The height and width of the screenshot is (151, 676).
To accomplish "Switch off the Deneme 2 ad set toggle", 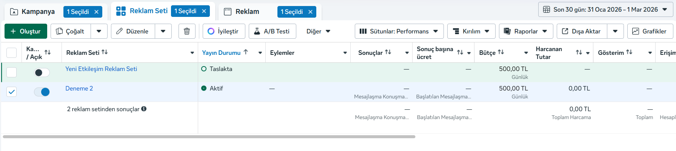I will [42, 92].
